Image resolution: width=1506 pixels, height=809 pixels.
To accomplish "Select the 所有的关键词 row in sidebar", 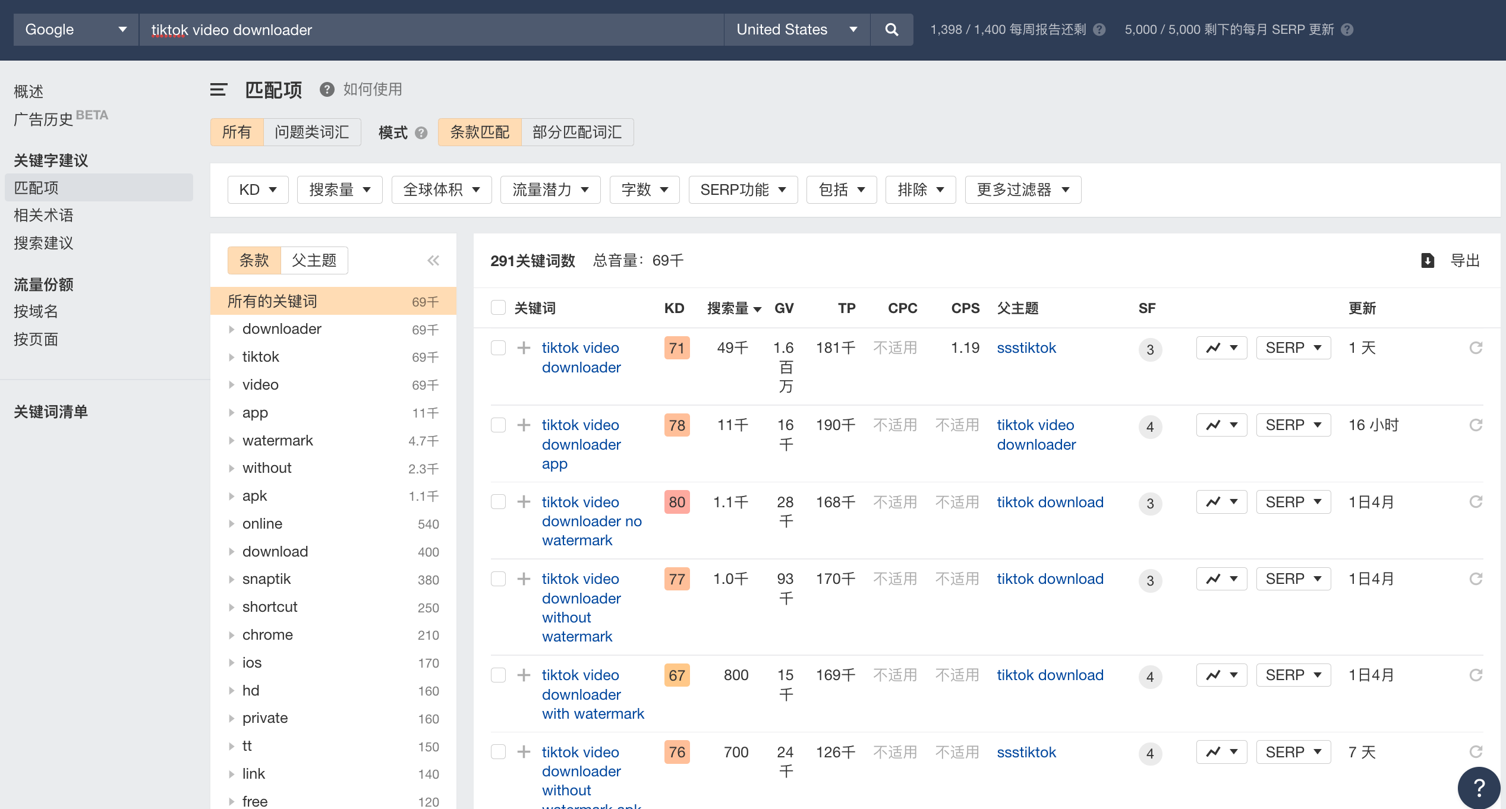I will pos(333,301).
